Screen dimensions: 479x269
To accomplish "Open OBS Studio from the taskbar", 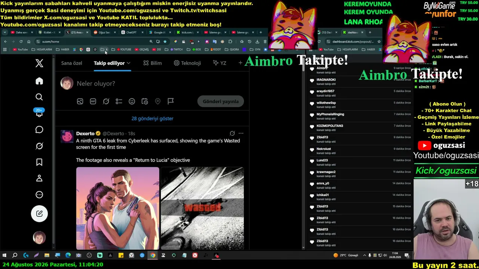I will point(89,256).
